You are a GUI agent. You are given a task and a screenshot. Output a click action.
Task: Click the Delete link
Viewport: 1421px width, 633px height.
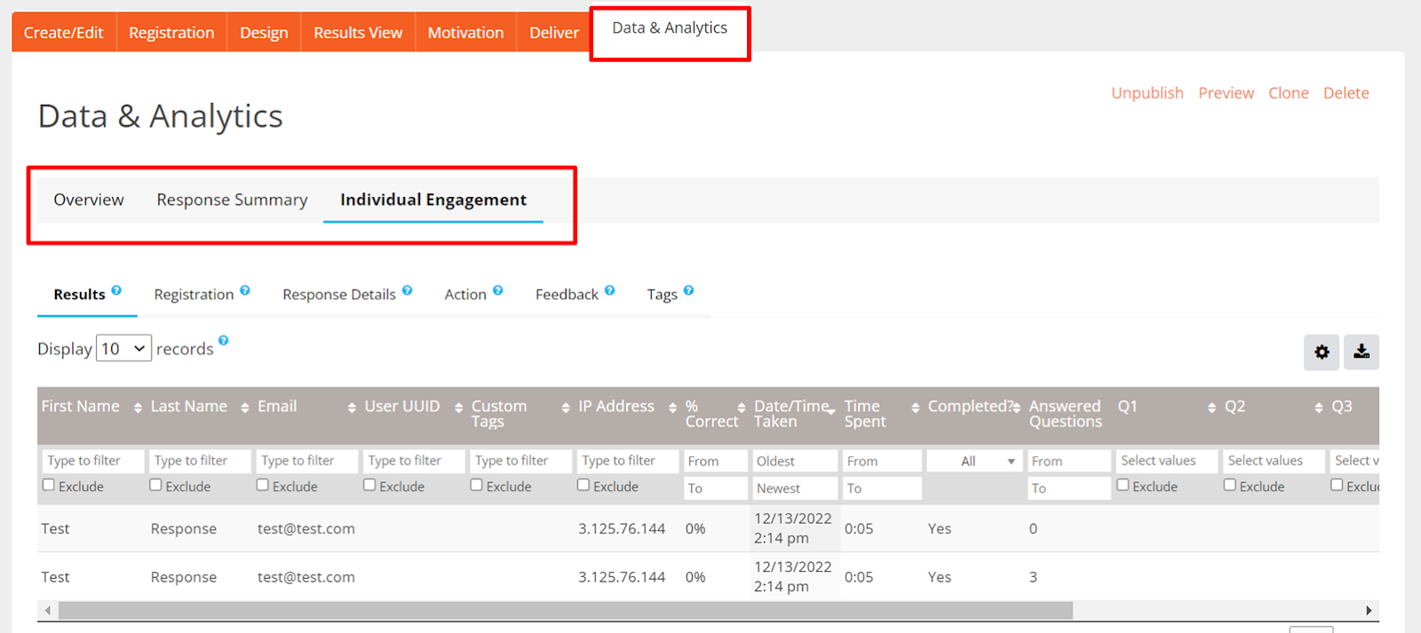pos(1346,93)
